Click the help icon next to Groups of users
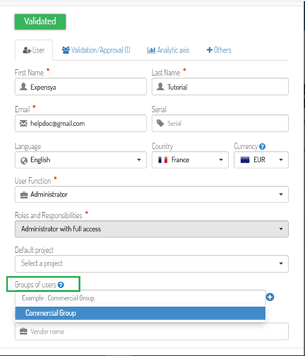Viewport: 305px width, 356px height. (x=61, y=285)
